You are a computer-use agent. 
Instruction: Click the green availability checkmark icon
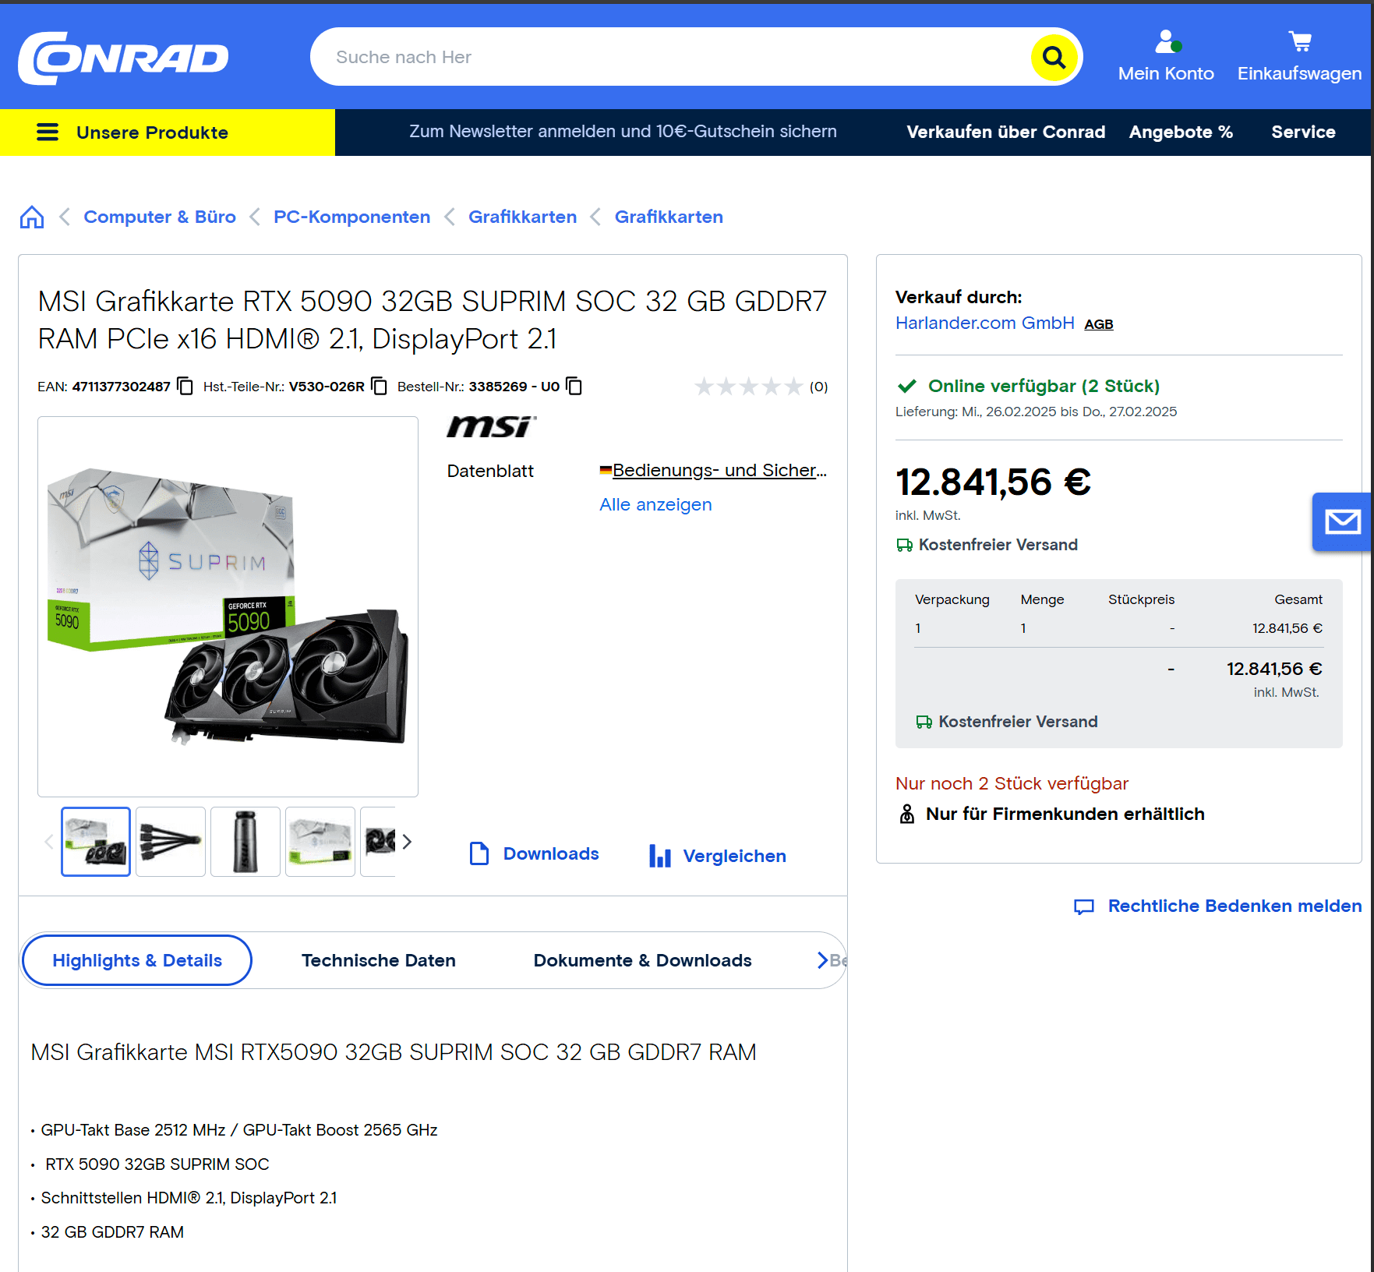(x=907, y=386)
